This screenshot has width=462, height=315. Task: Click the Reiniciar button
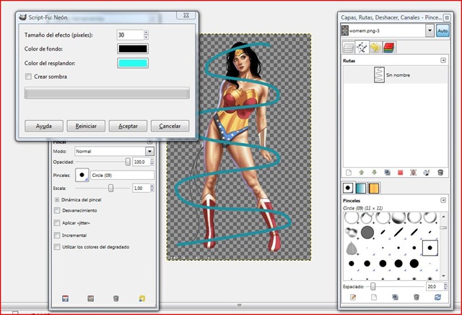86,126
